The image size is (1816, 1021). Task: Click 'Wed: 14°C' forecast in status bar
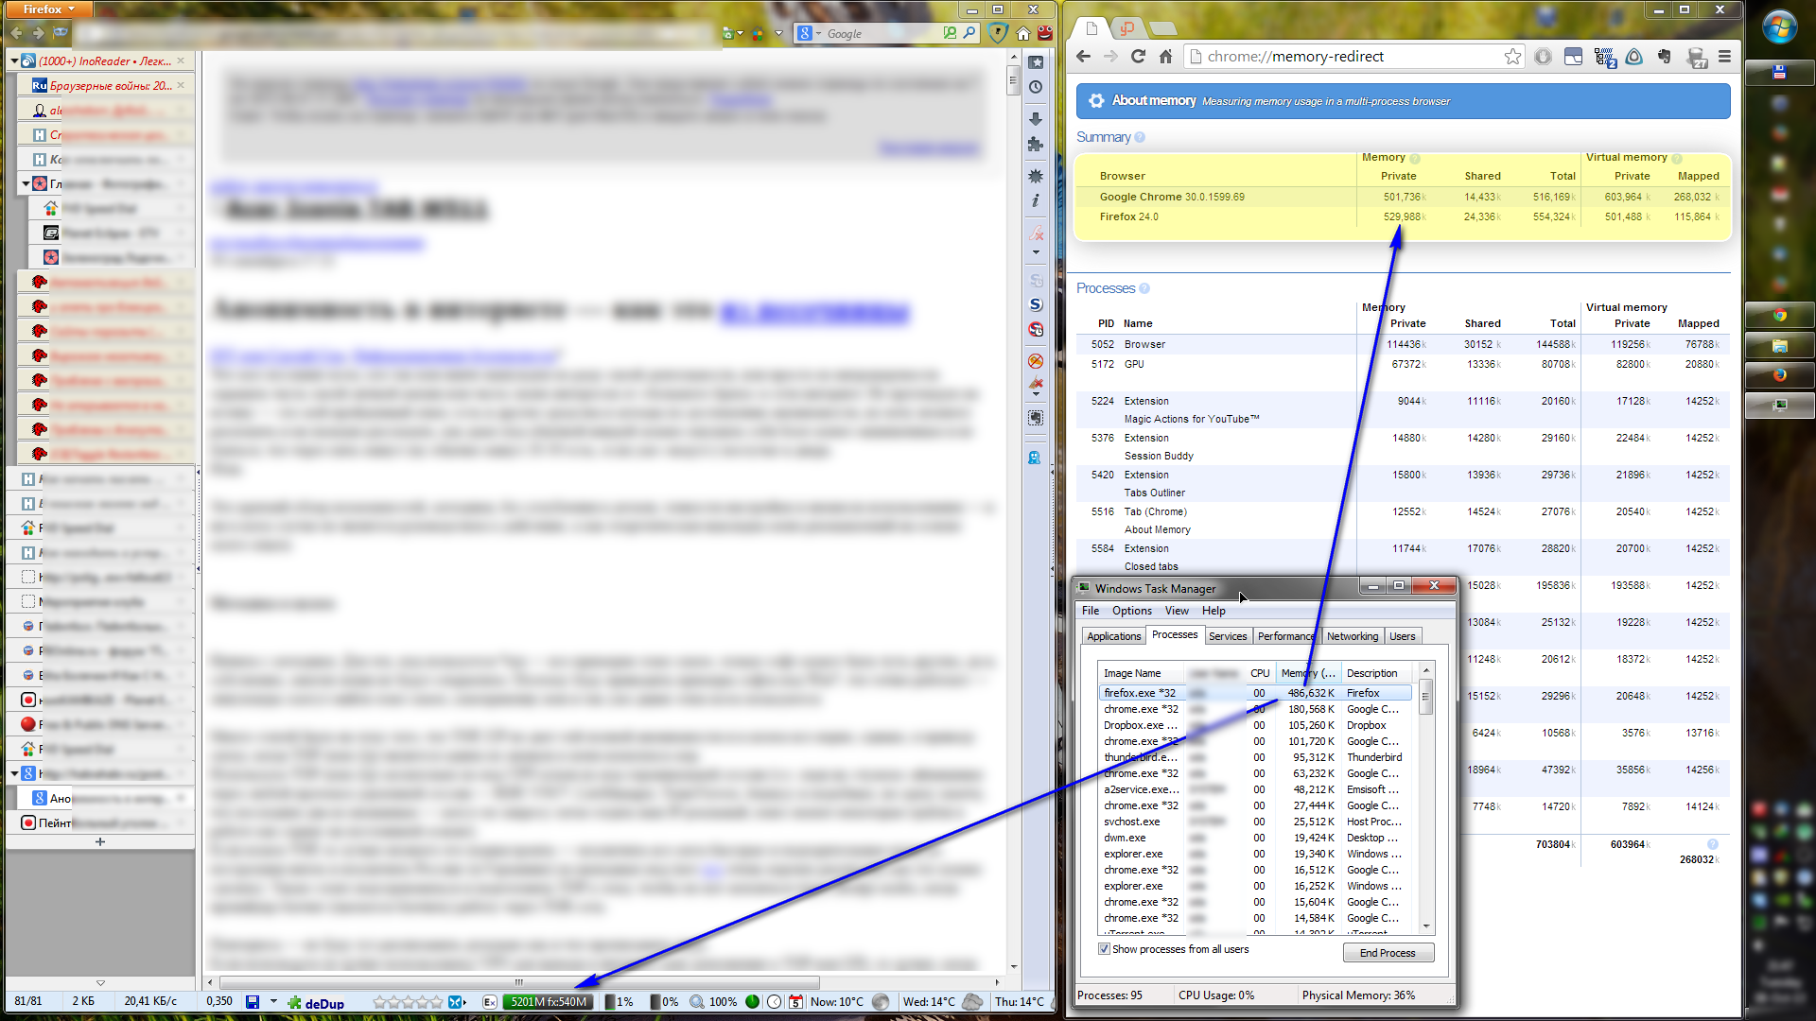(x=929, y=1002)
